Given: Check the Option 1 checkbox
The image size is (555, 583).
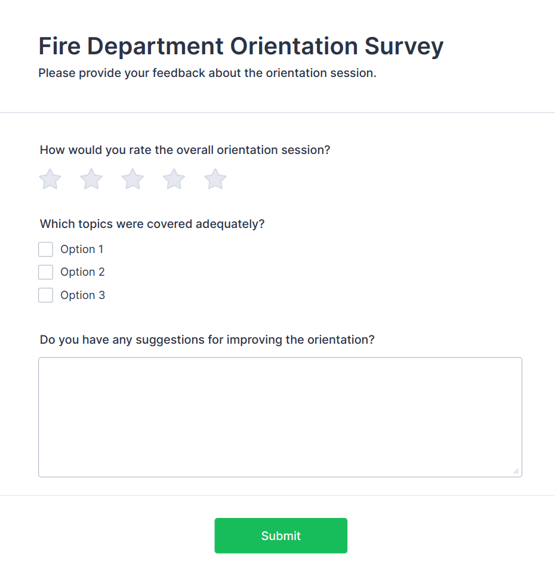Looking at the screenshot, I should point(46,249).
